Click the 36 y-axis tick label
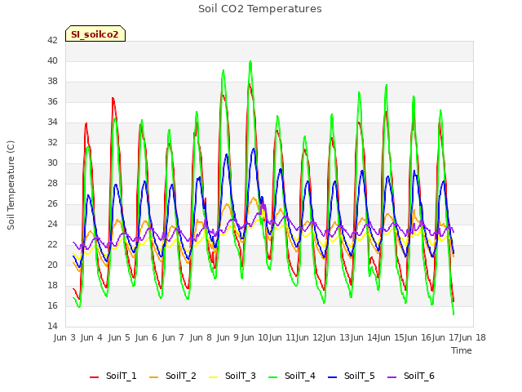This screenshot has width=522, height=392. [x=52, y=101]
